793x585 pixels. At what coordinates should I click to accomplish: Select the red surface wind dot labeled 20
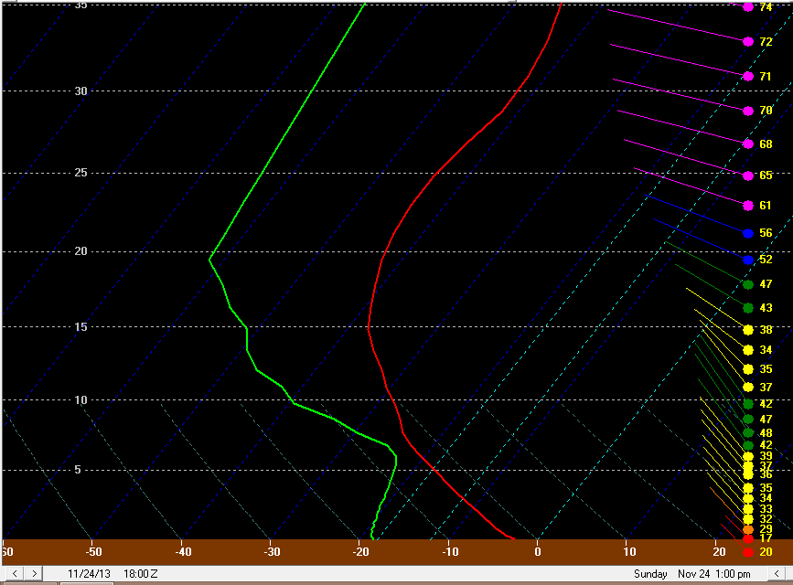(748, 552)
